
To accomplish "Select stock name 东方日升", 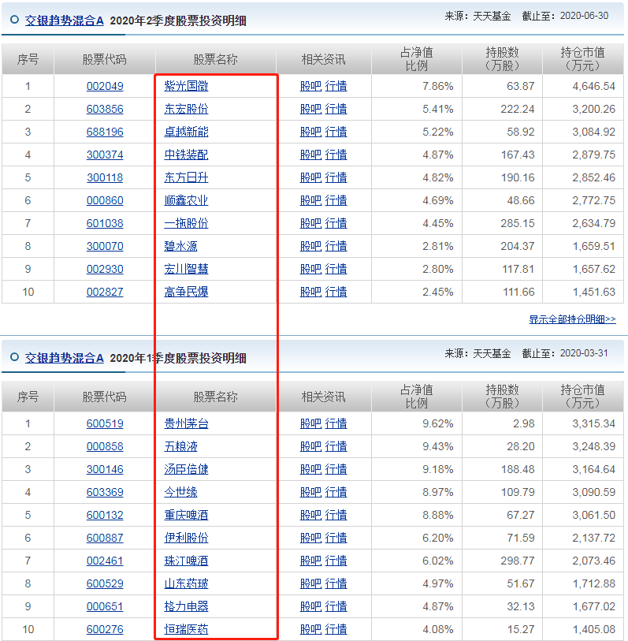I will [186, 178].
